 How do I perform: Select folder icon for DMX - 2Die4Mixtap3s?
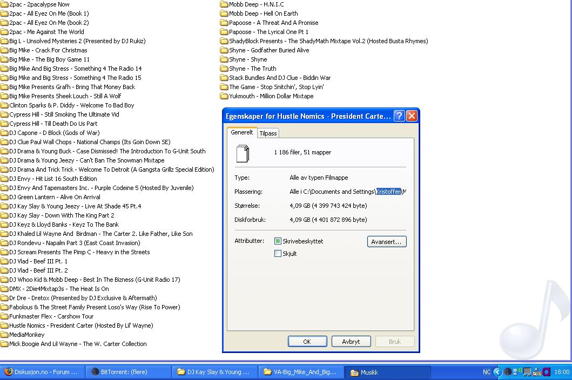pyautogui.click(x=4, y=289)
